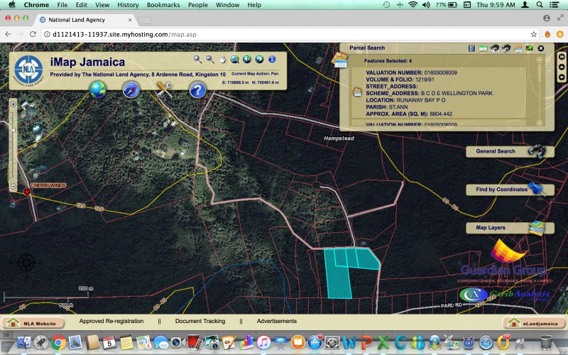This screenshot has height=355, width=568.
Task: Open the Chrome View menu
Action: click(102, 5)
